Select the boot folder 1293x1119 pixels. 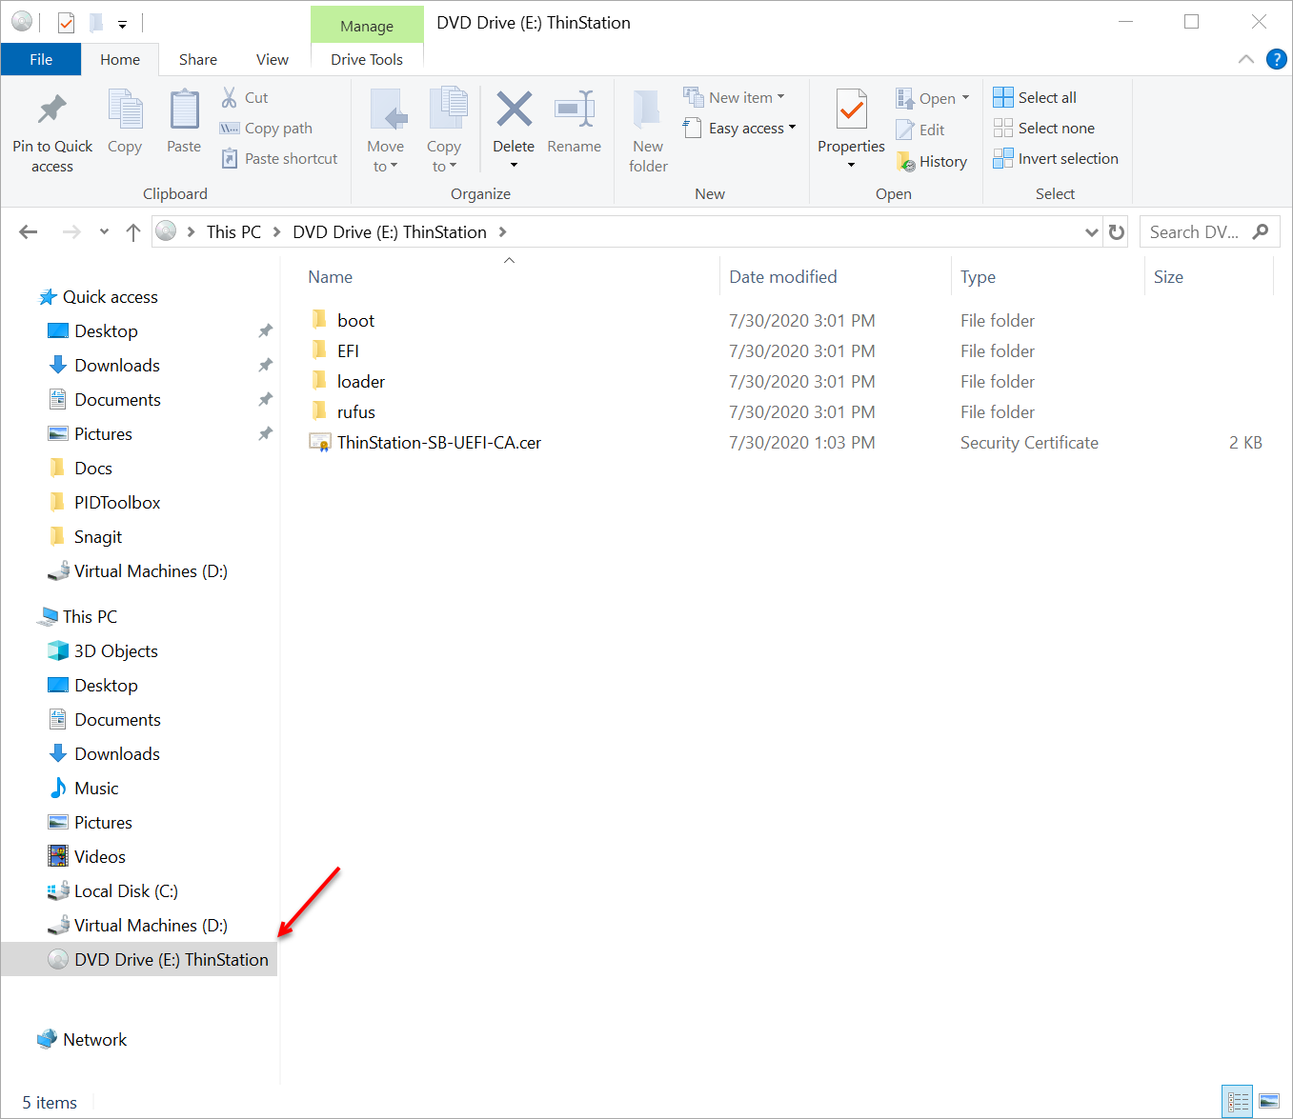click(355, 320)
